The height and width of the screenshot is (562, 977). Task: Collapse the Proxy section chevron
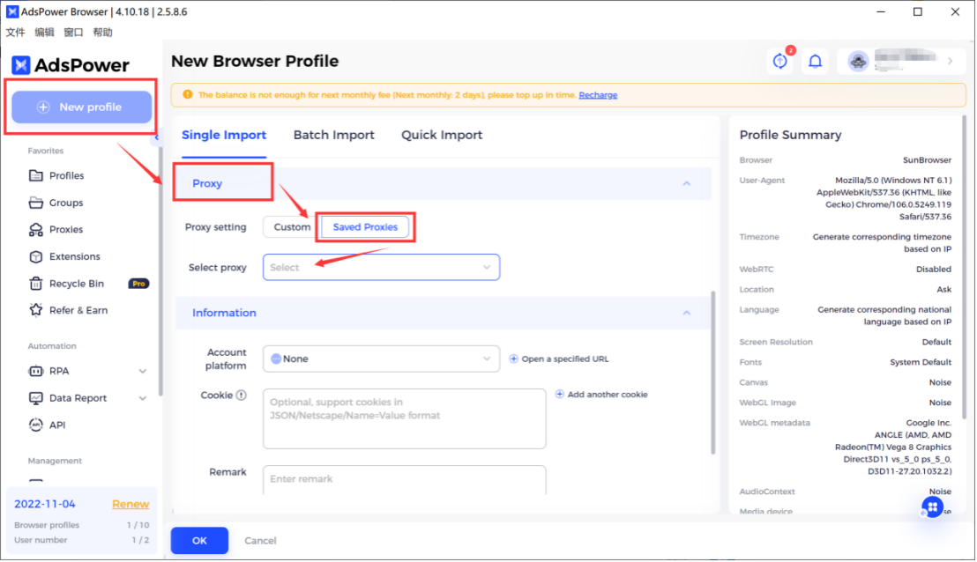coord(687,183)
